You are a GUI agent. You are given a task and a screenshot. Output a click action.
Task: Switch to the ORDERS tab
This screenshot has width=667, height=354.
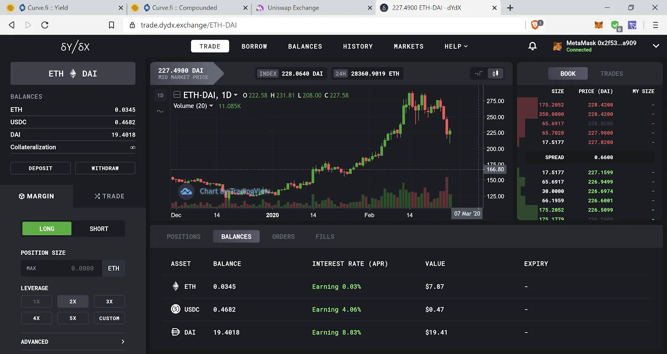tap(283, 237)
